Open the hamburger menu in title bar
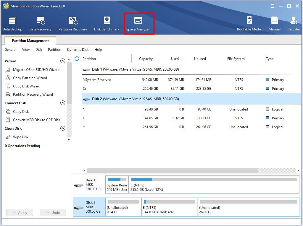This screenshot has width=303, height=226. (x=273, y=6)
